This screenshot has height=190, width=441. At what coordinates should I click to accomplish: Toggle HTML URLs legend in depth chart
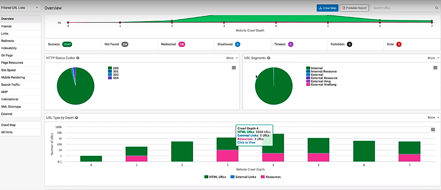[215, 177]
